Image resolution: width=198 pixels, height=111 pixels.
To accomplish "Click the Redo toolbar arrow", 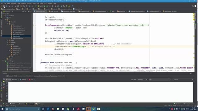I will [x=12, y=6].
